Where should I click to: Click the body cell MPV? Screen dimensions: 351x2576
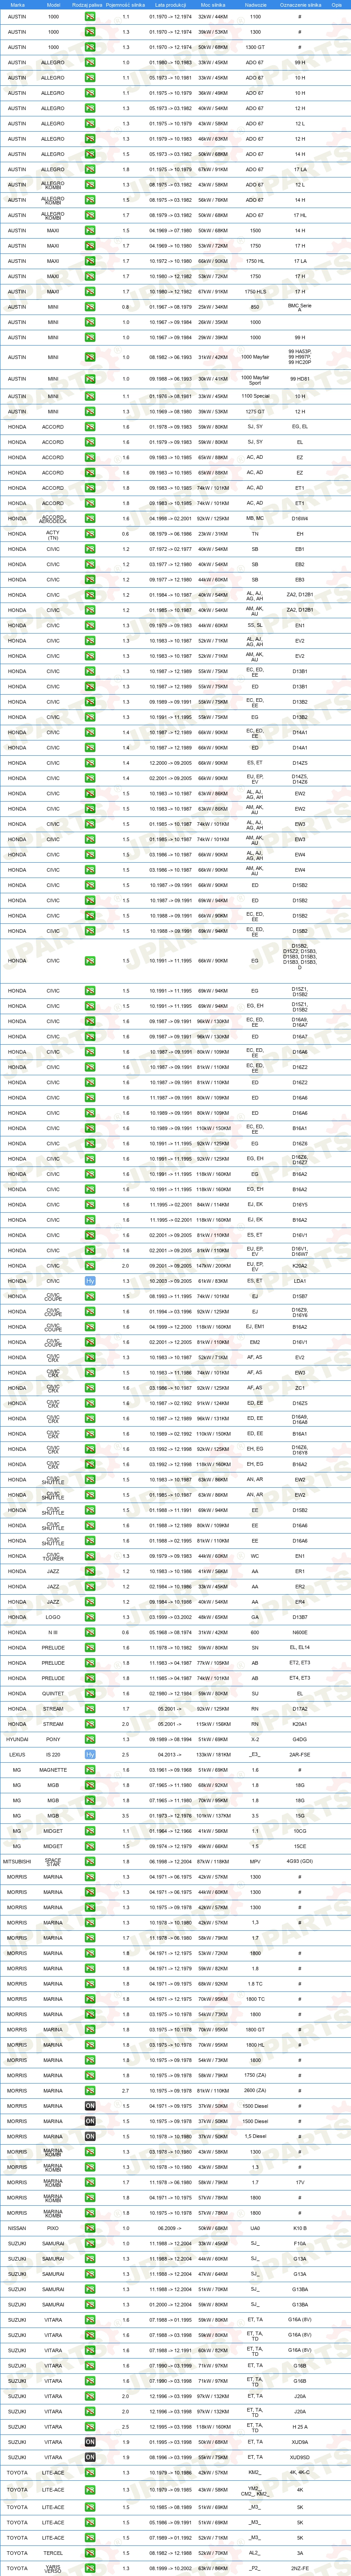(255, 1862)
